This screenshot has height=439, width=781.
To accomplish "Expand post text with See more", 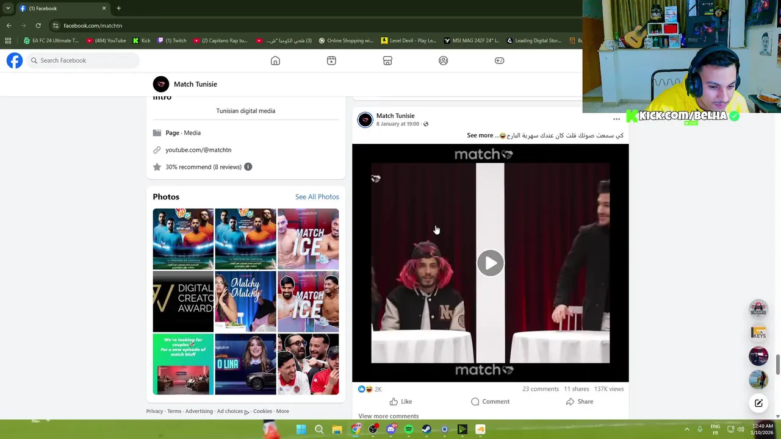I will click(480, 135).
